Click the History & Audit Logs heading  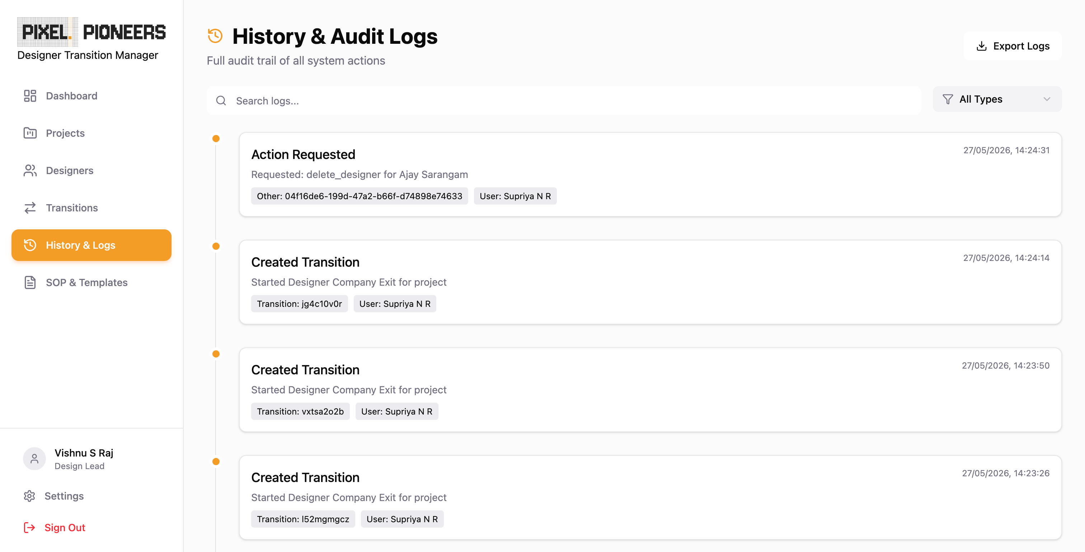[335, 36]
